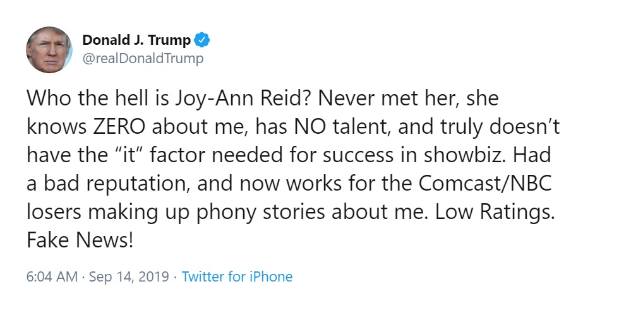
Task: Click the Fake News! text
Action: click(x=80, y=240)
